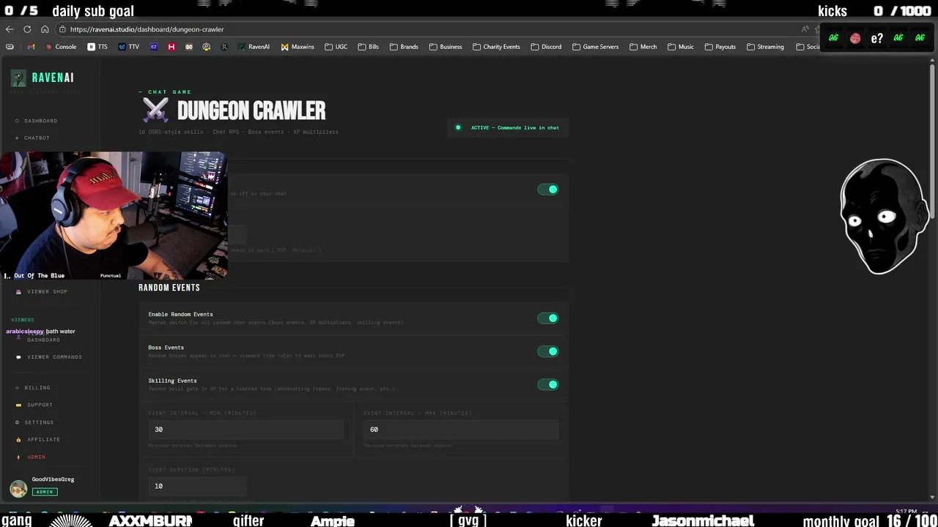Click the black skull avatar overlay
938x527 pixels.
[x=885, y=217]
